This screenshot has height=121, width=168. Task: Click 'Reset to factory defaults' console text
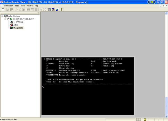click(73, 73)
